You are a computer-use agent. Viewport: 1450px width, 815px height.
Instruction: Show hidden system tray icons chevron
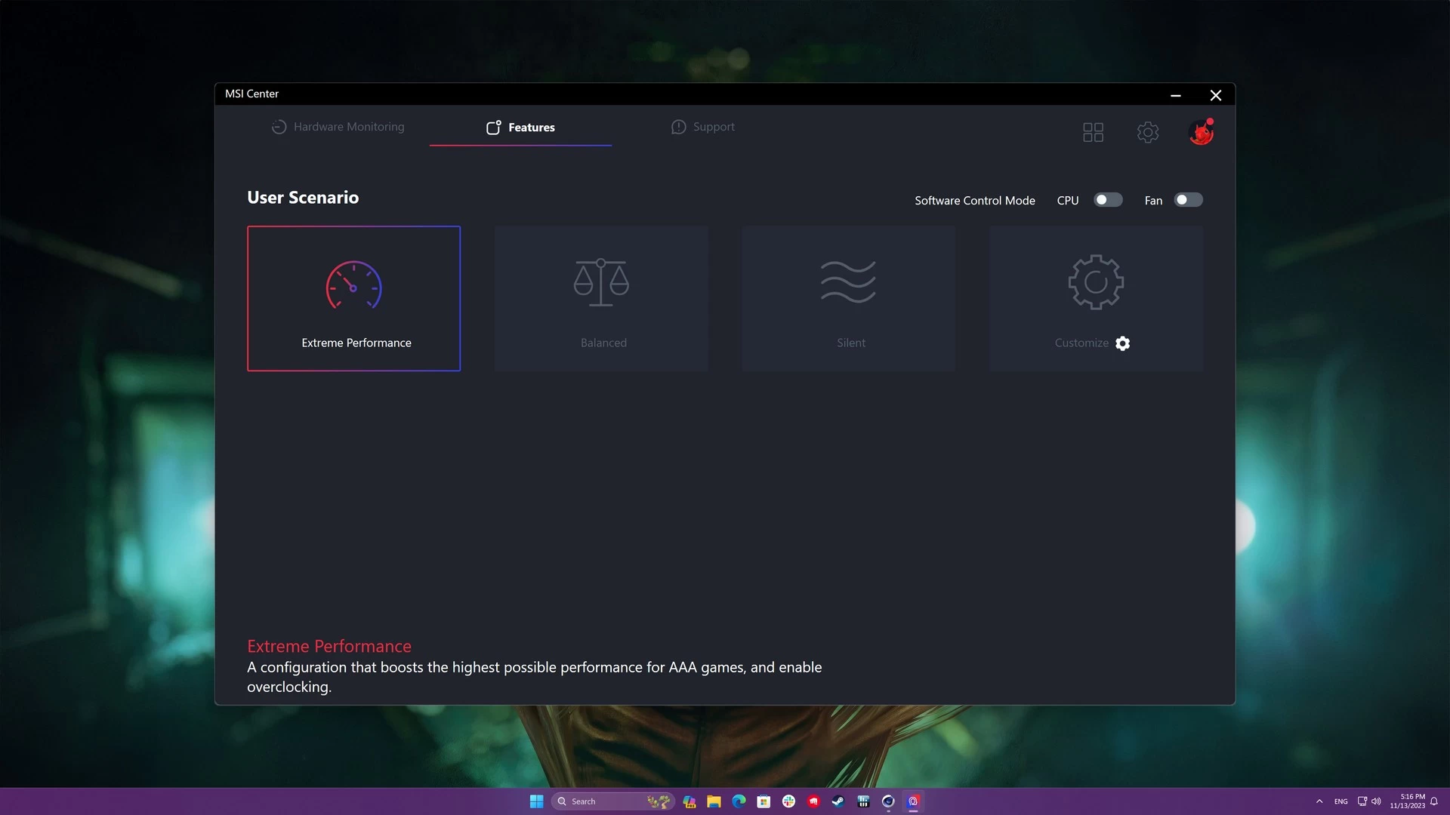(x=1319, y=801)
